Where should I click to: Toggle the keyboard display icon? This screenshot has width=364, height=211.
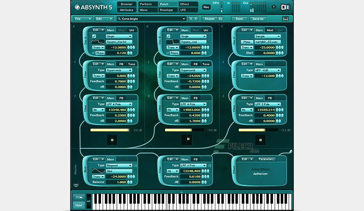point(286,19)
